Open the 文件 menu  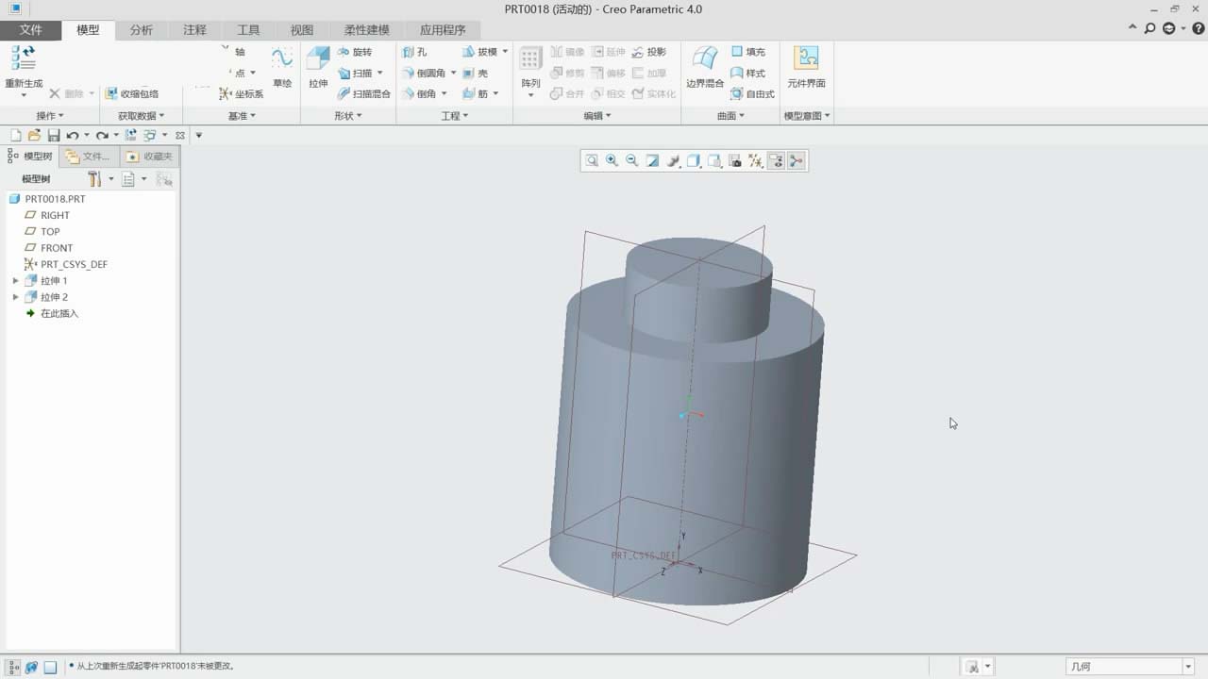coord(31,30)
